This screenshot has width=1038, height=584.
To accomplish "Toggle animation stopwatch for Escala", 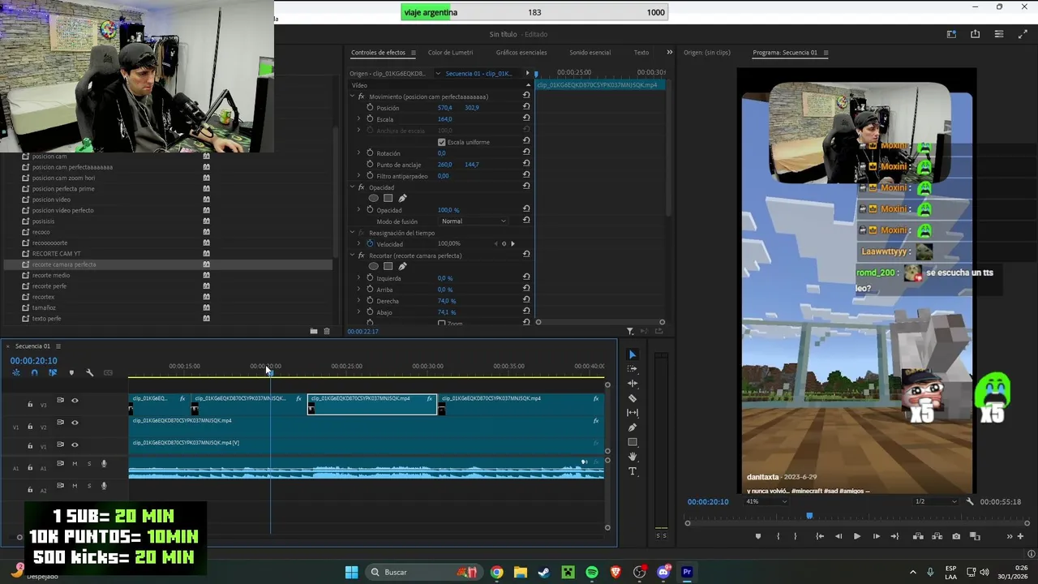I will (x=370, y=119).
